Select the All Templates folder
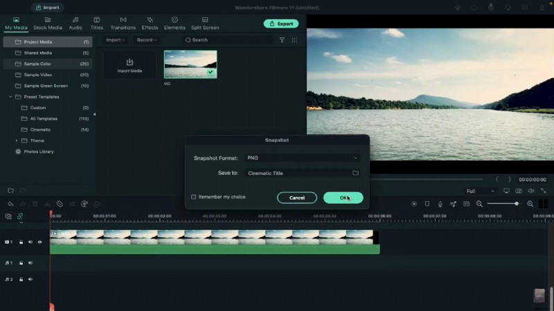Image resolution: width=554 pixels, height=311 pixels. pos(48,118)
